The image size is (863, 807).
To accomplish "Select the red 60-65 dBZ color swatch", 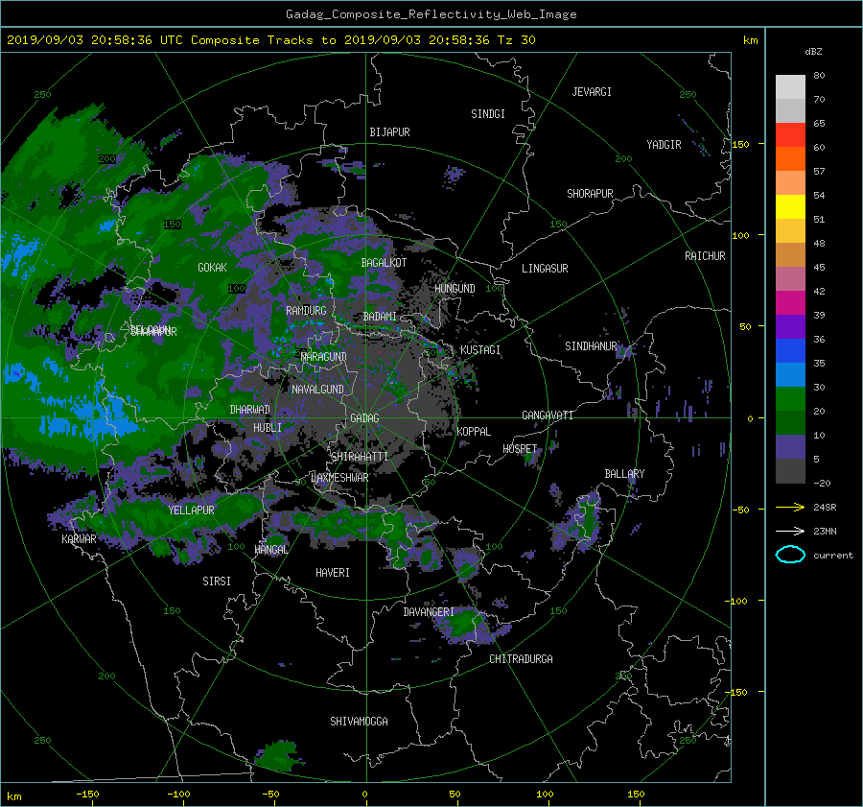I will (x=790, y=134).
